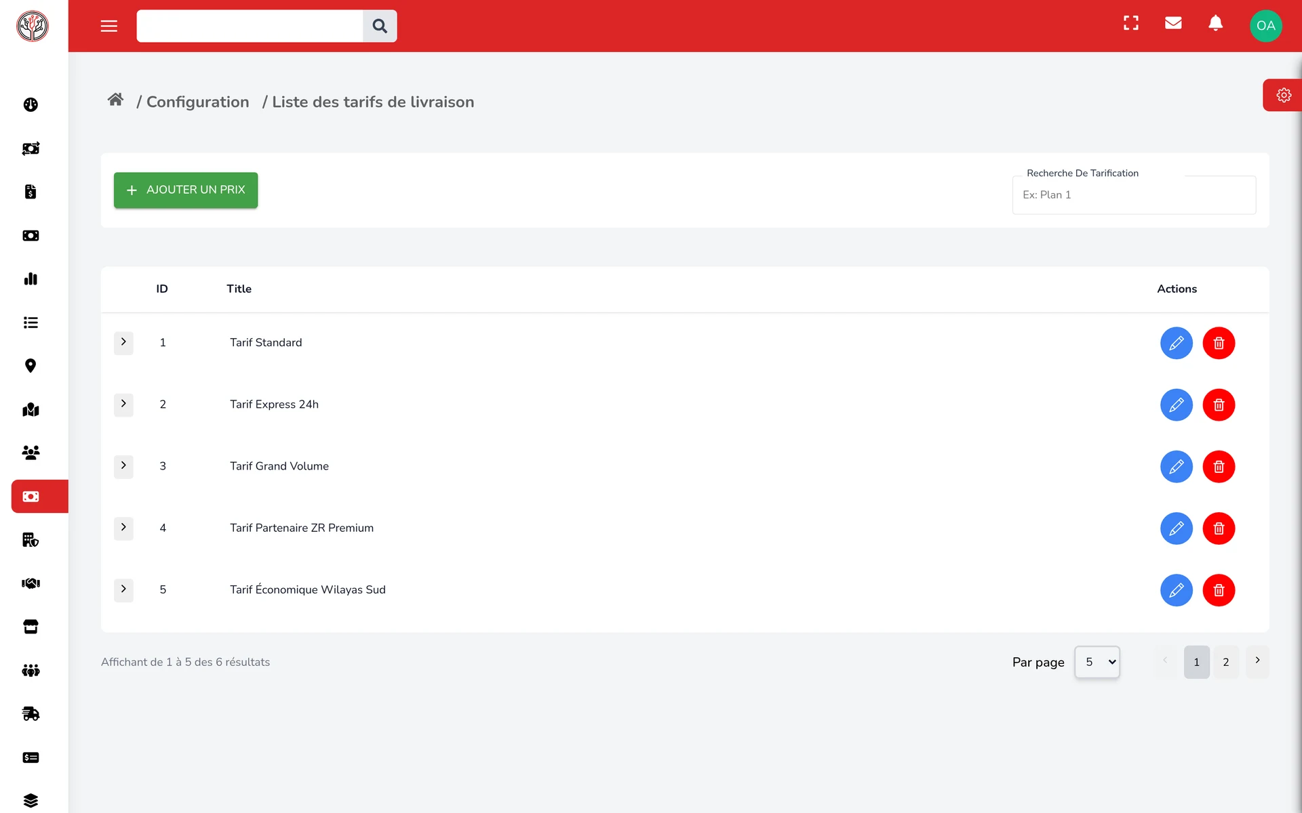This screenshot has height=813, width=1302.
Task: Go to pagination page 2
Action: coord(1226,662)
